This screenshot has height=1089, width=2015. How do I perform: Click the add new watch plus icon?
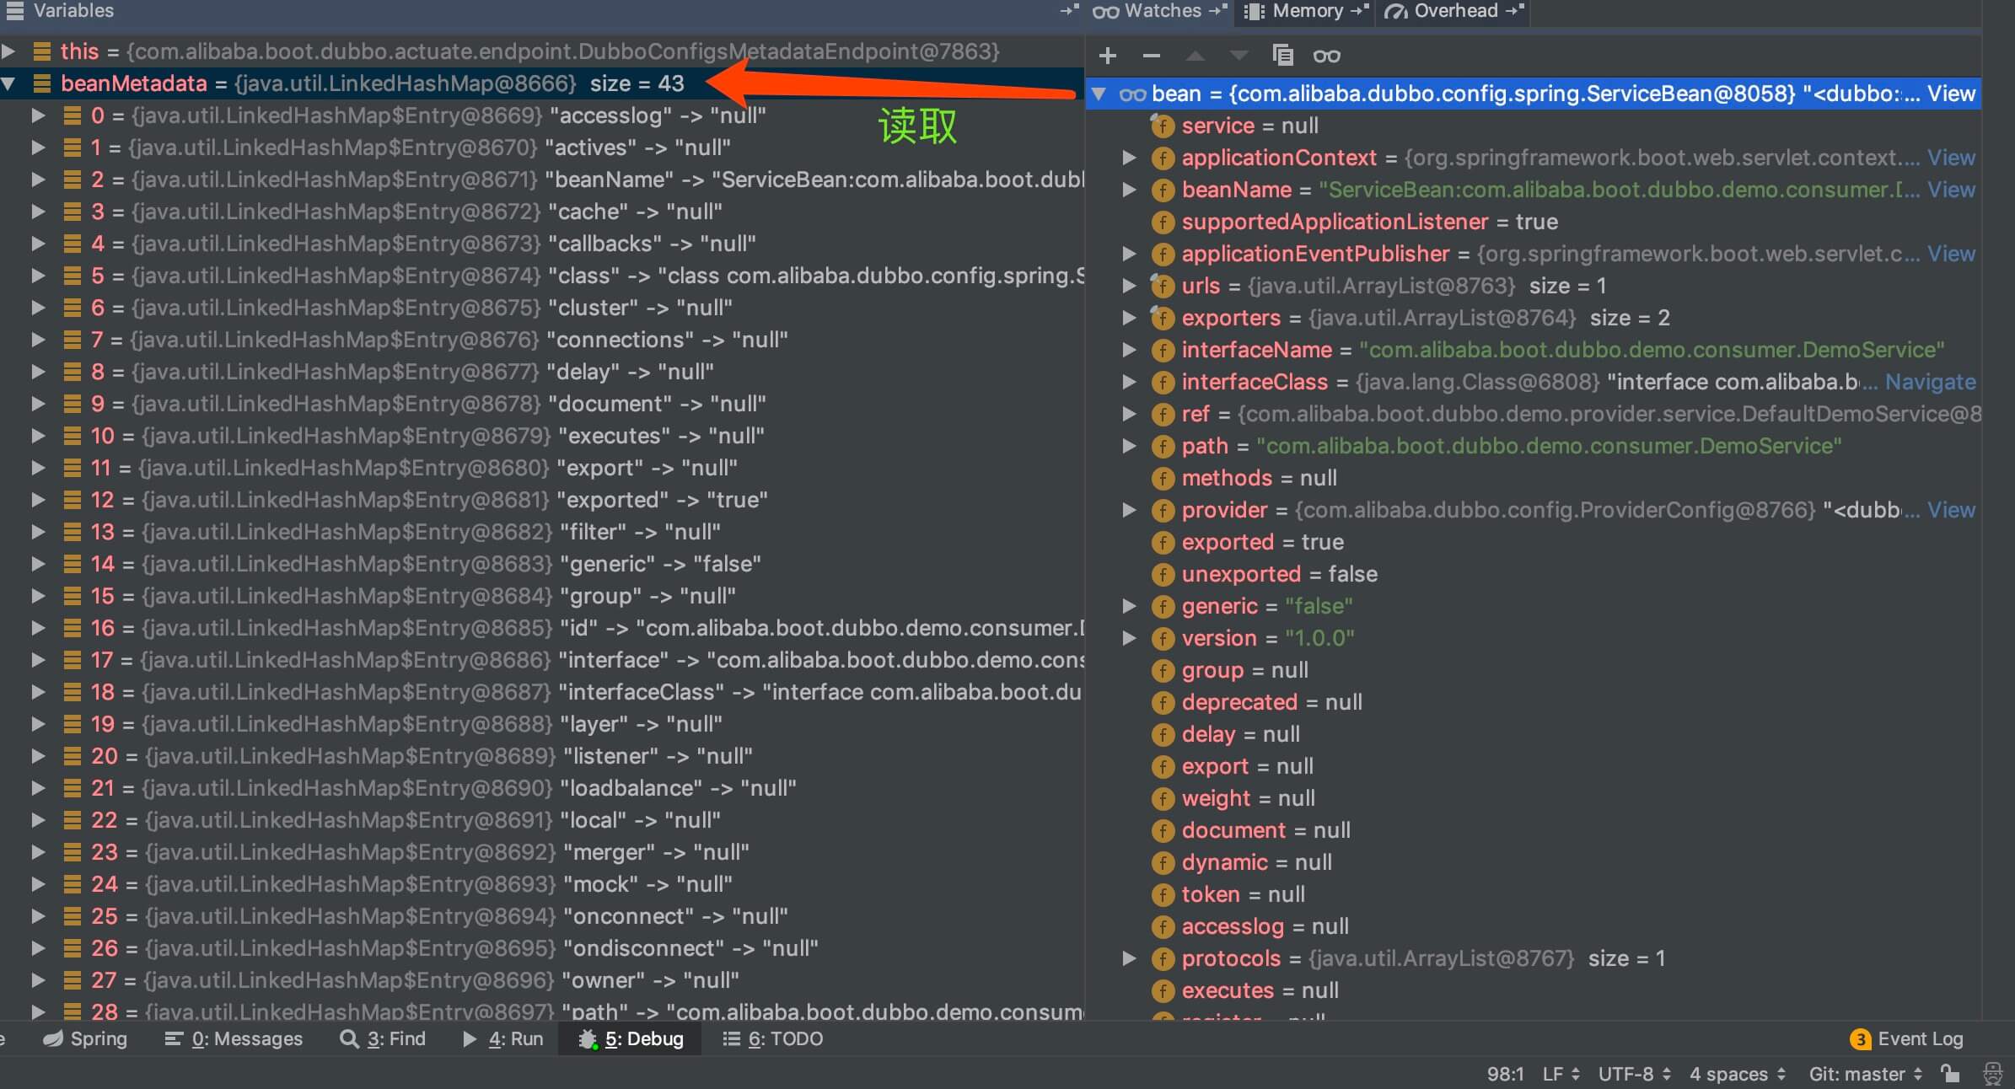(1108, 56)
